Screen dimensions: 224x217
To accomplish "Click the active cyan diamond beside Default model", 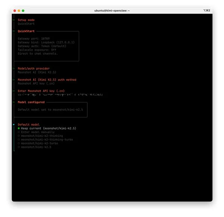I will pyautogui.click(x=14, y=125).
